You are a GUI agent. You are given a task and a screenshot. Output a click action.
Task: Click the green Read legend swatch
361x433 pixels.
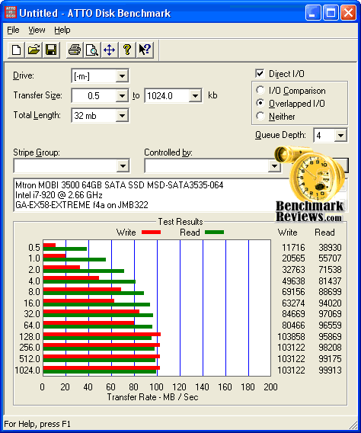(x=214, y=233)
